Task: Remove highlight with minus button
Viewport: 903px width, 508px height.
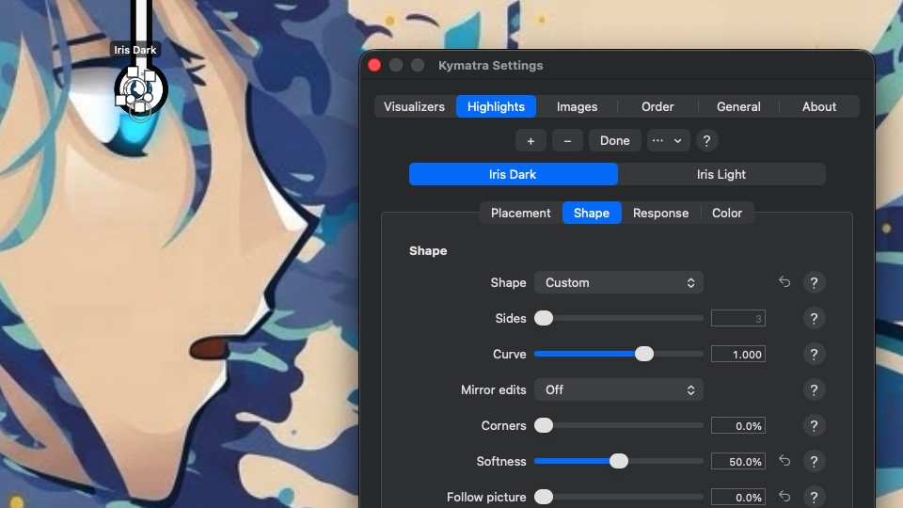Action: click(x=567, y=140)
